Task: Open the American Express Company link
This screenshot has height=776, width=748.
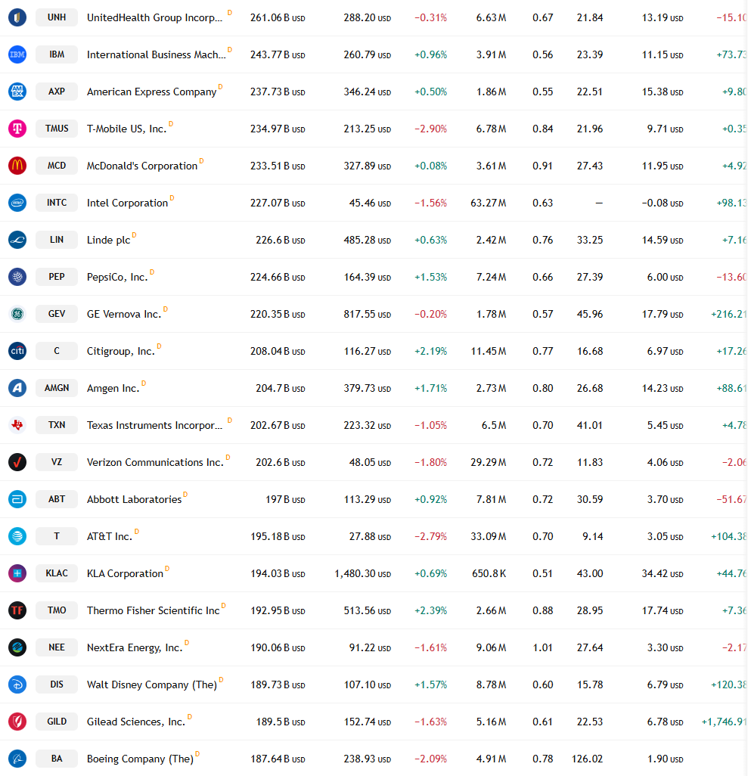Action: point(151,92)
